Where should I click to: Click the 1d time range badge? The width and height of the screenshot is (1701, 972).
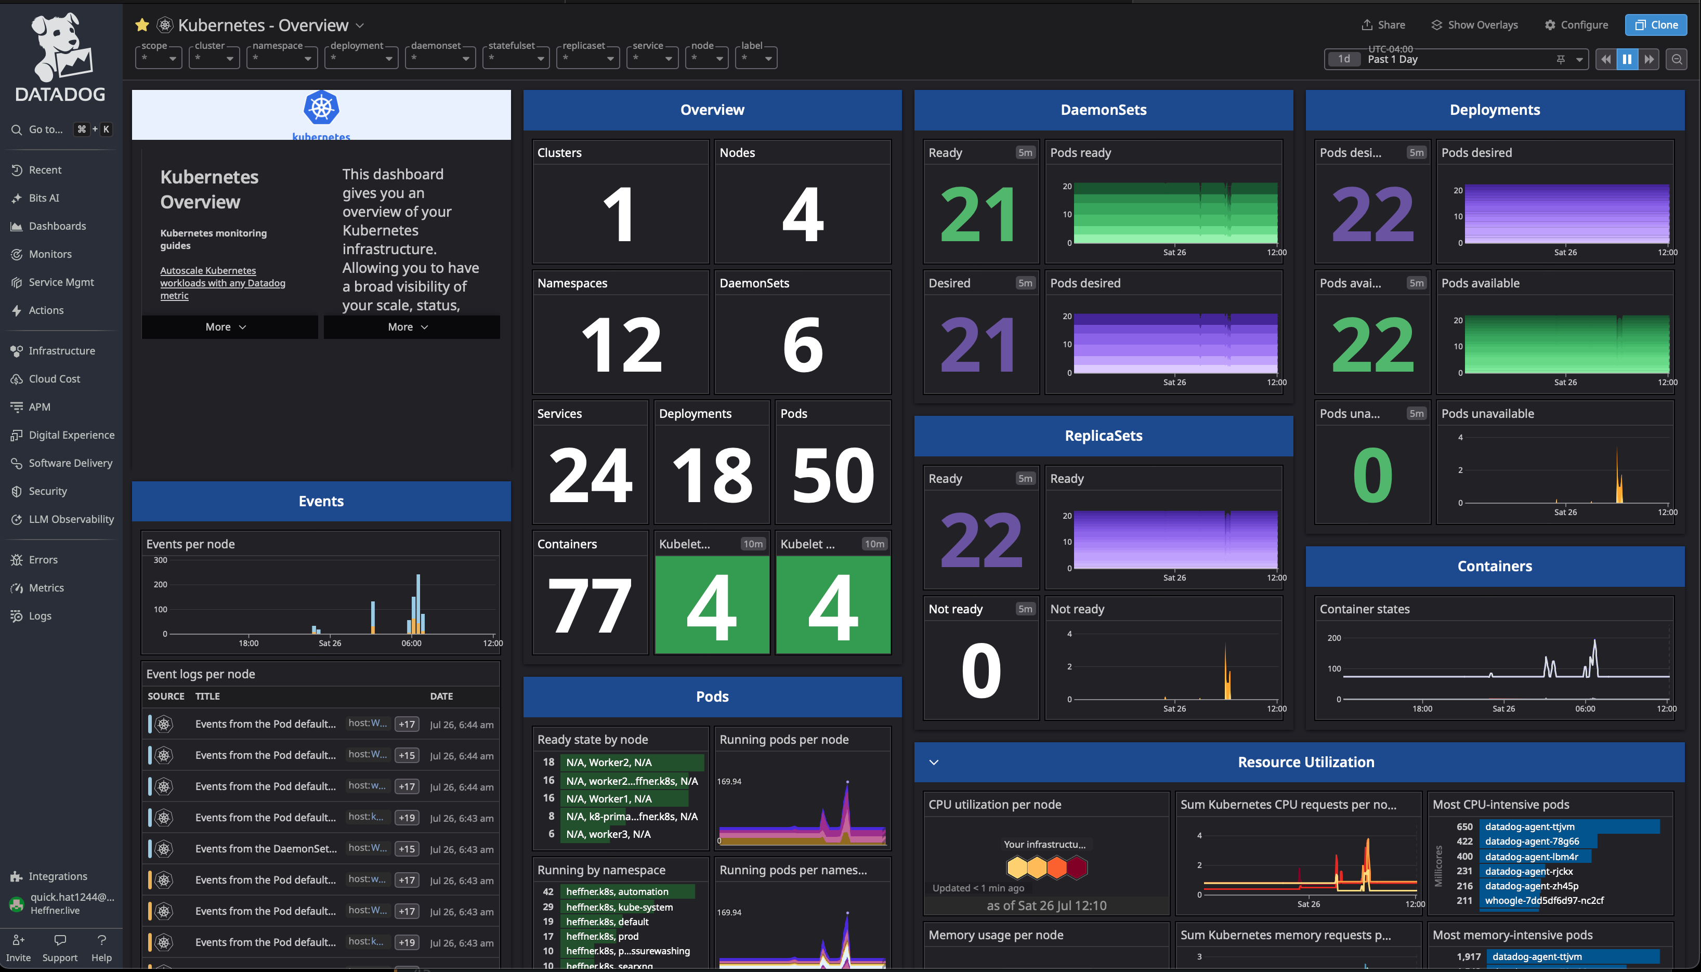tap(1344, 59)
